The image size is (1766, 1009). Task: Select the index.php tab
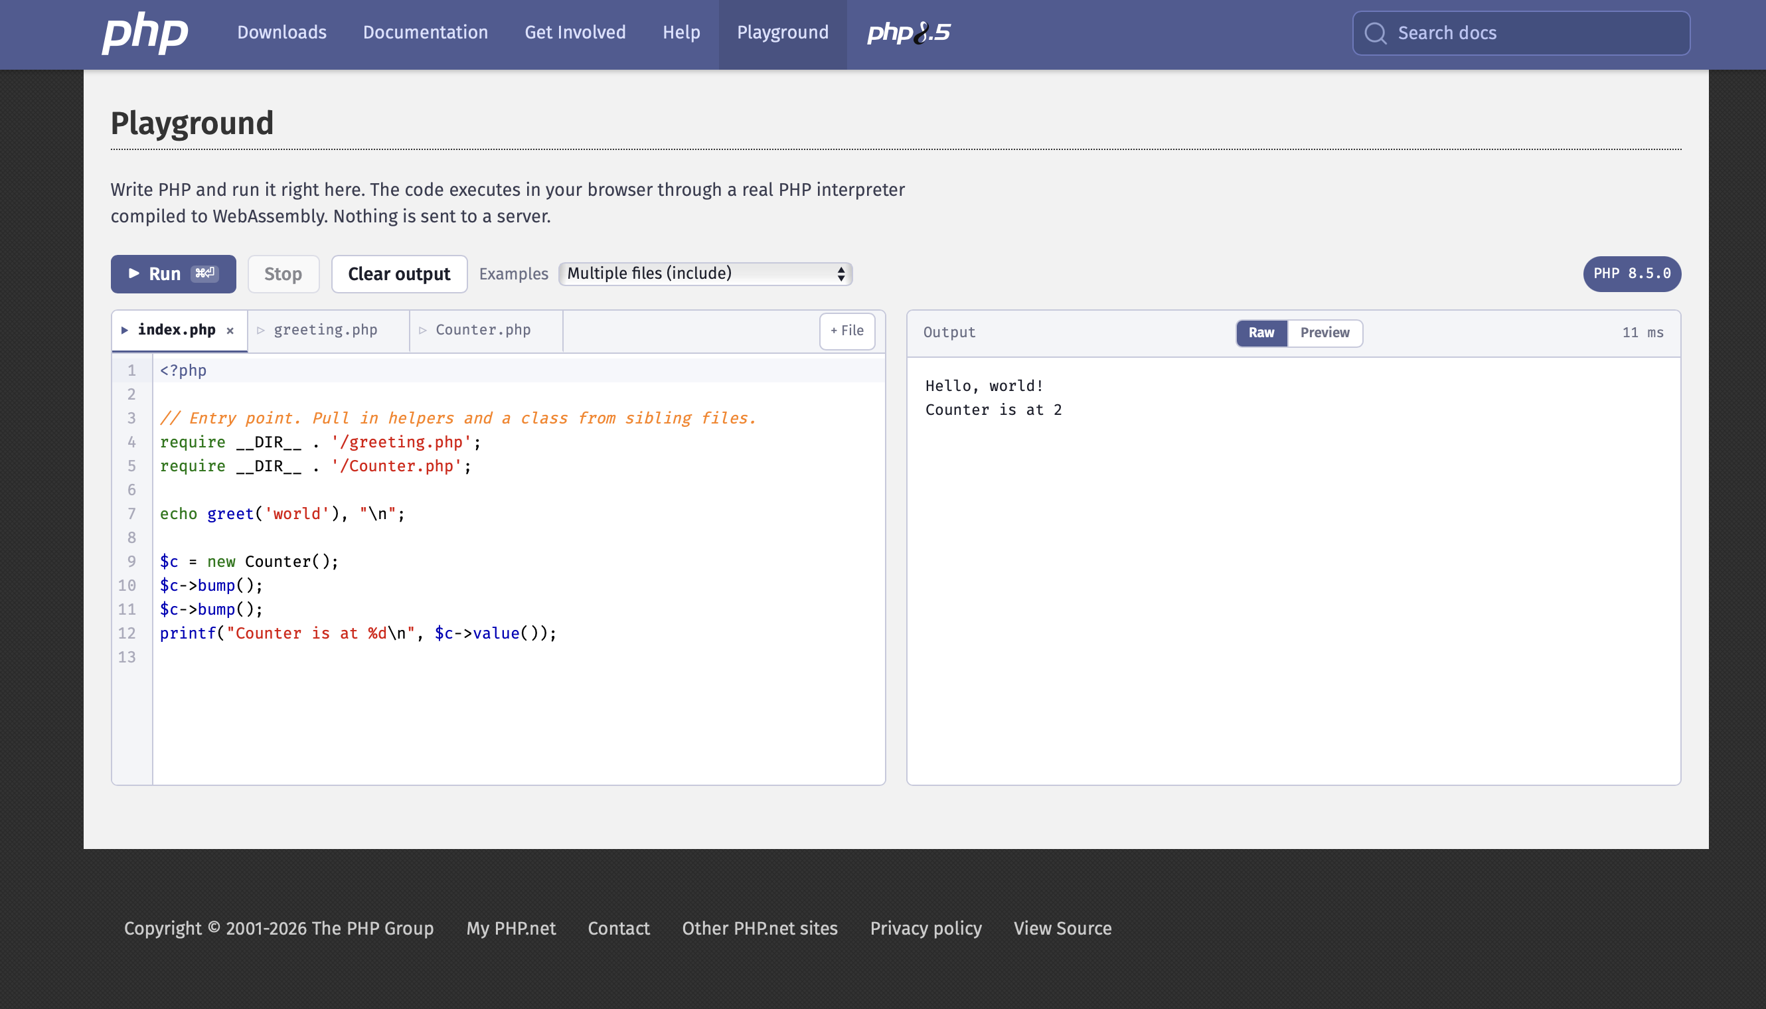[177, 330]
